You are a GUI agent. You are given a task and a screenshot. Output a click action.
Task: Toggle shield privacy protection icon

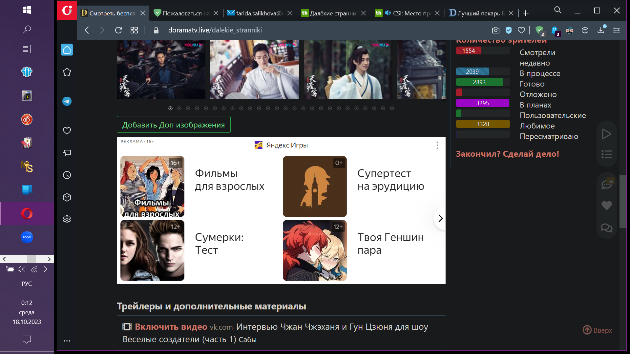click(x=509, y=30)
